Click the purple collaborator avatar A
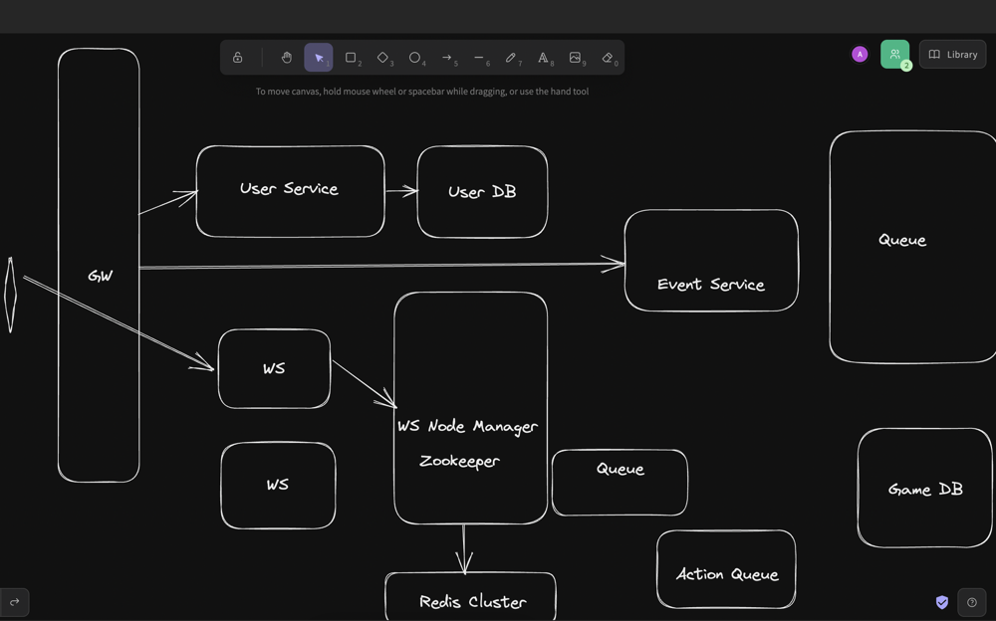 point(860,55)
